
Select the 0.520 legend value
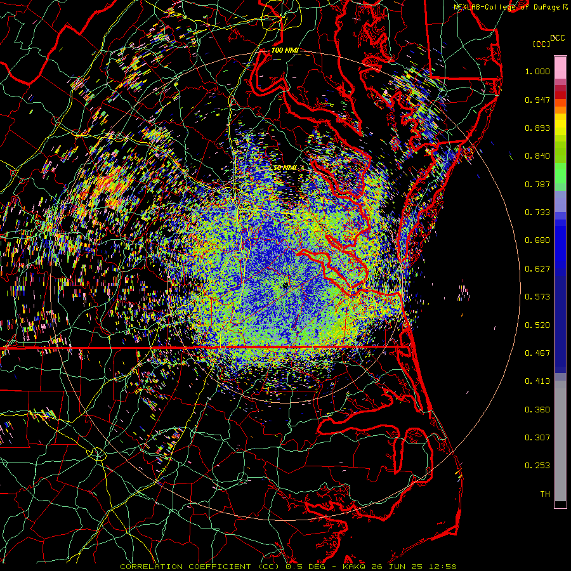[x=537, y=325]
